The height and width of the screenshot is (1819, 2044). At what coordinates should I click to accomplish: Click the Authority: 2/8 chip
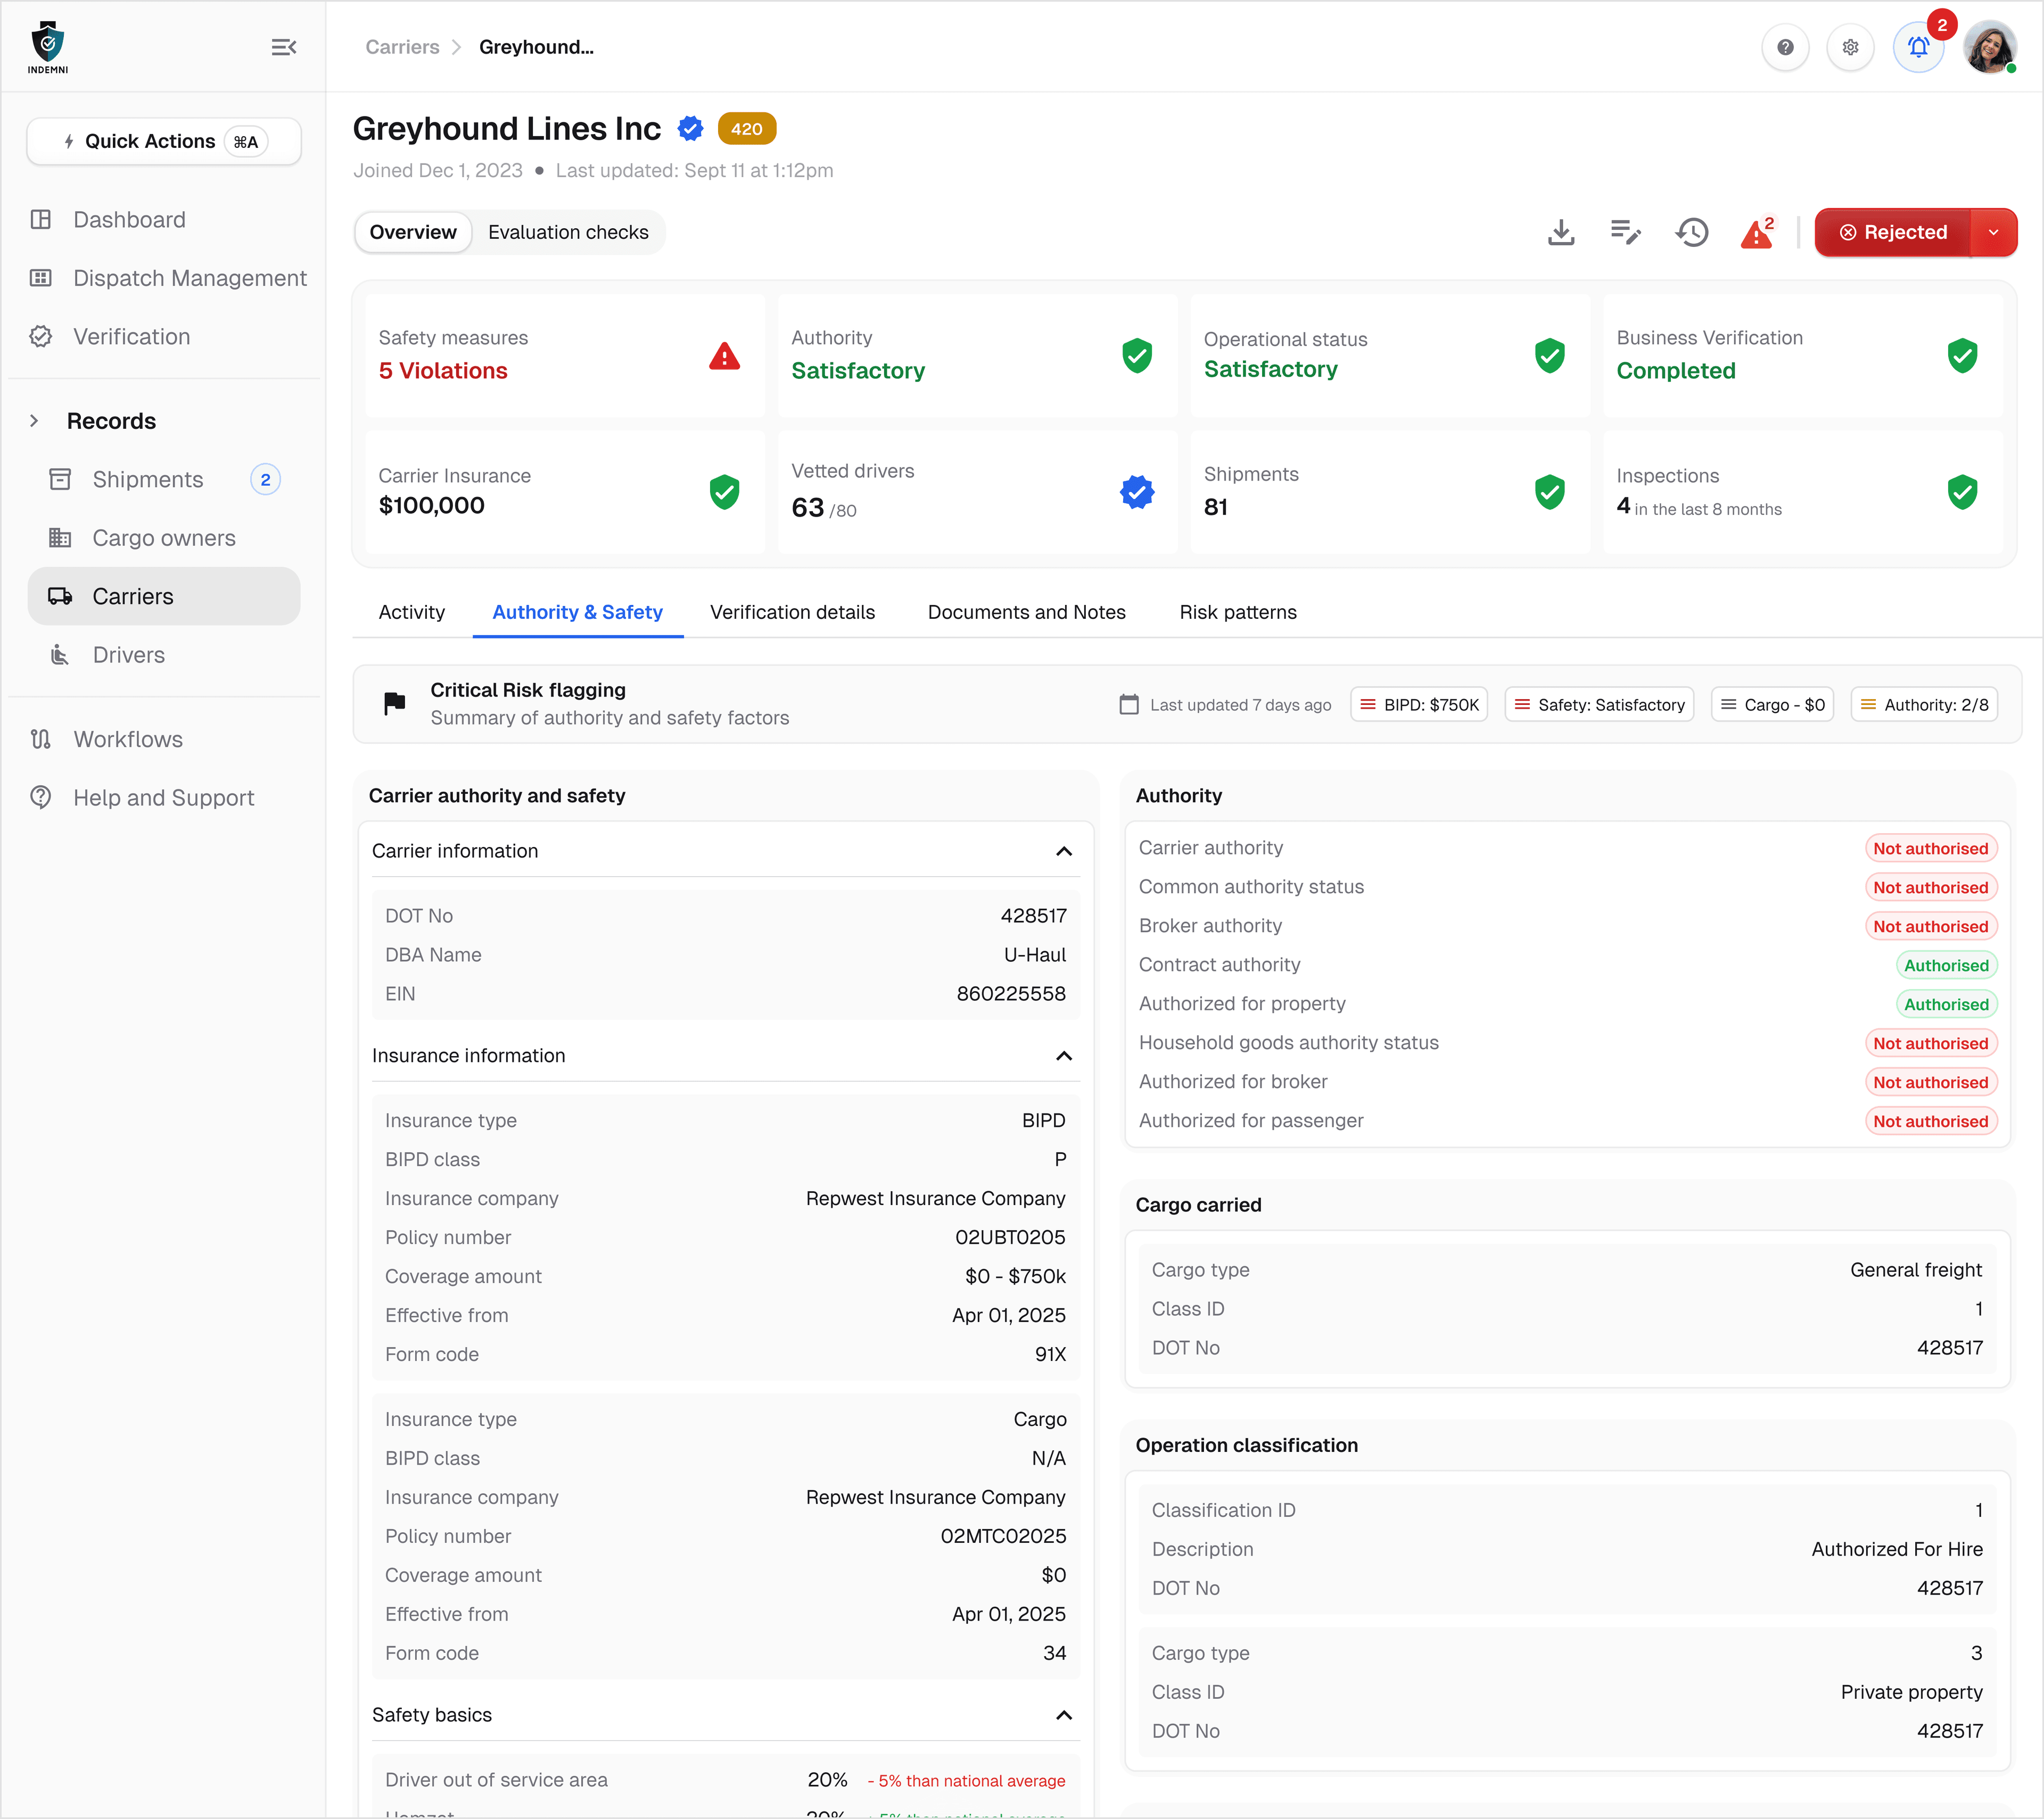coord(1924,704)
